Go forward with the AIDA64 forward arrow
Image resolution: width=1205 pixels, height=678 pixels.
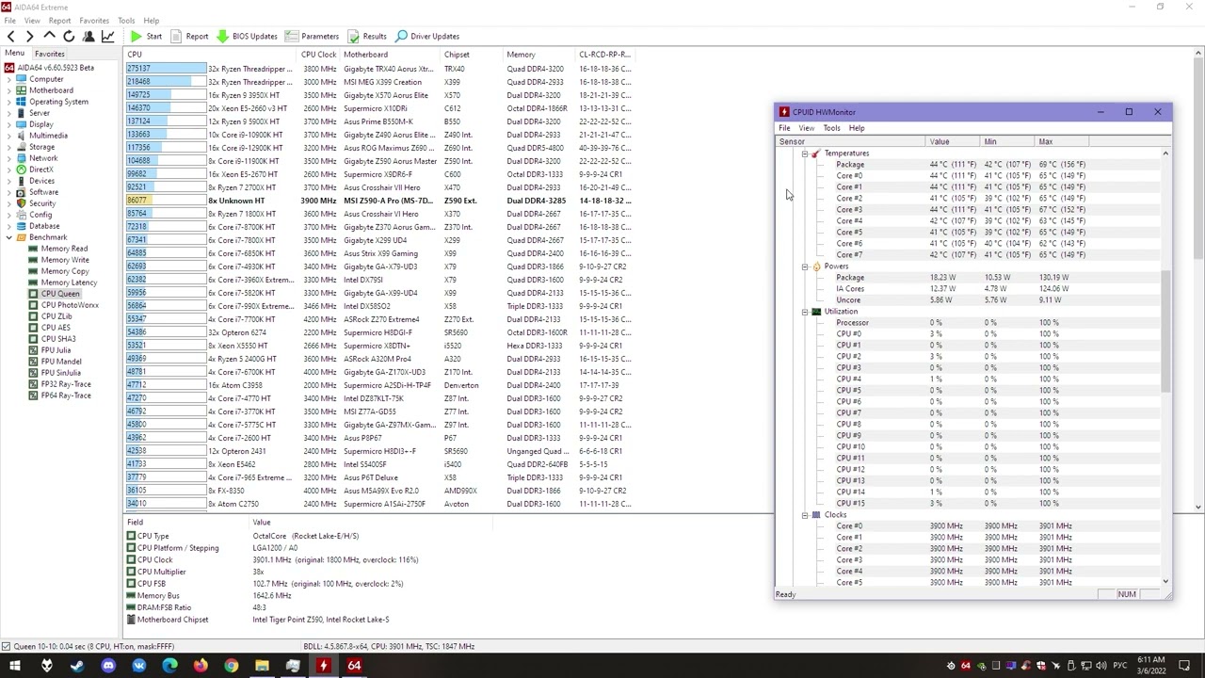pyautogui.click(x=30, y=36)
